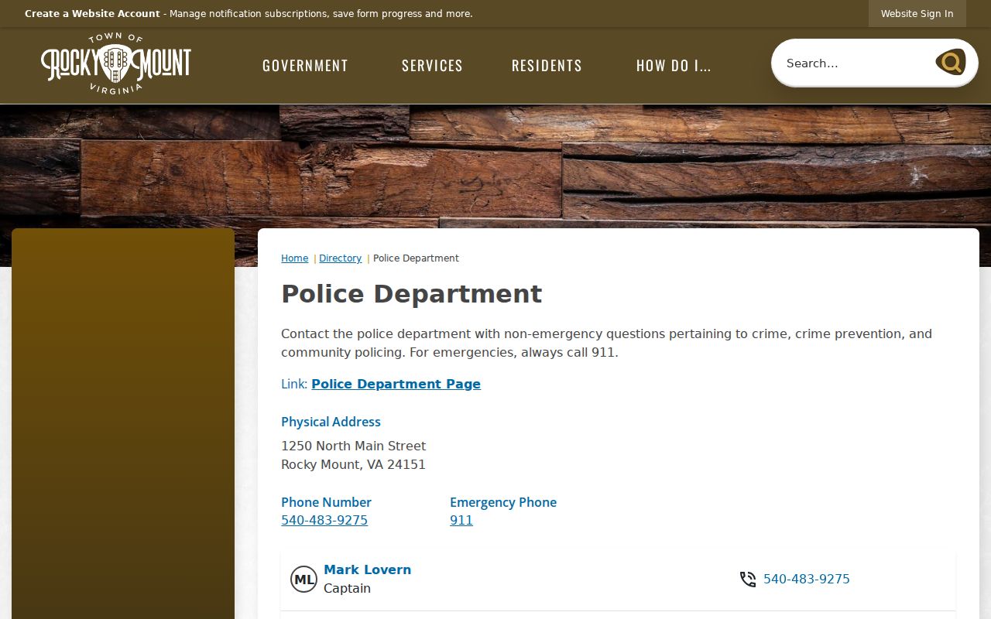Image resolution: width=991 pixels, height=619 pixels.
Task: Click the Website Sign In button
Action: (x=917, y=13)
